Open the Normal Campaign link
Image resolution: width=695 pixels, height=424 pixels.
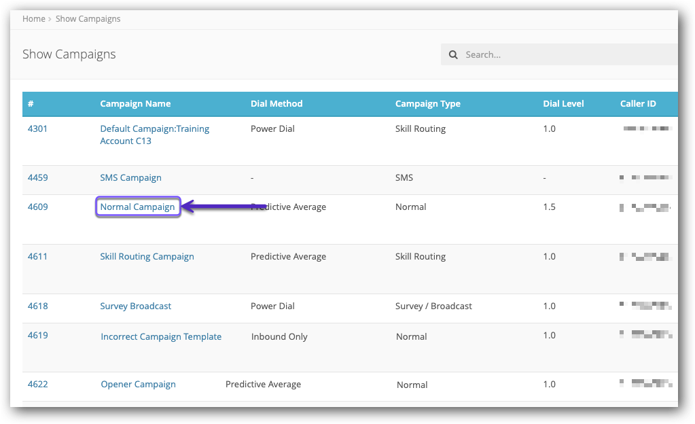[137, 207]
